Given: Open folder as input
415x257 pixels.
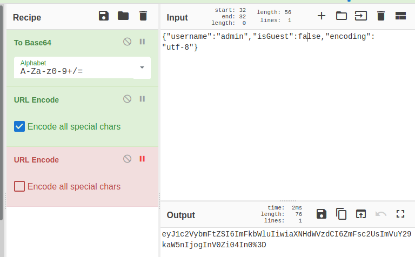Looking at the screenshot, I should pos(342,16).
